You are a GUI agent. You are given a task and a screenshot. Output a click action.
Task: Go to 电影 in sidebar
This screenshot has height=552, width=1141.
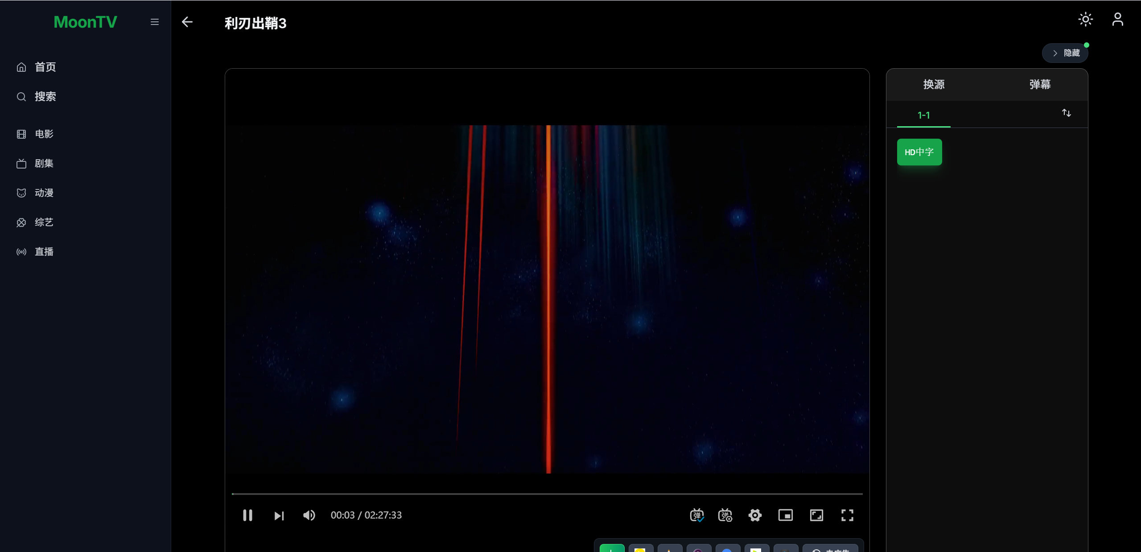point(44,134)
